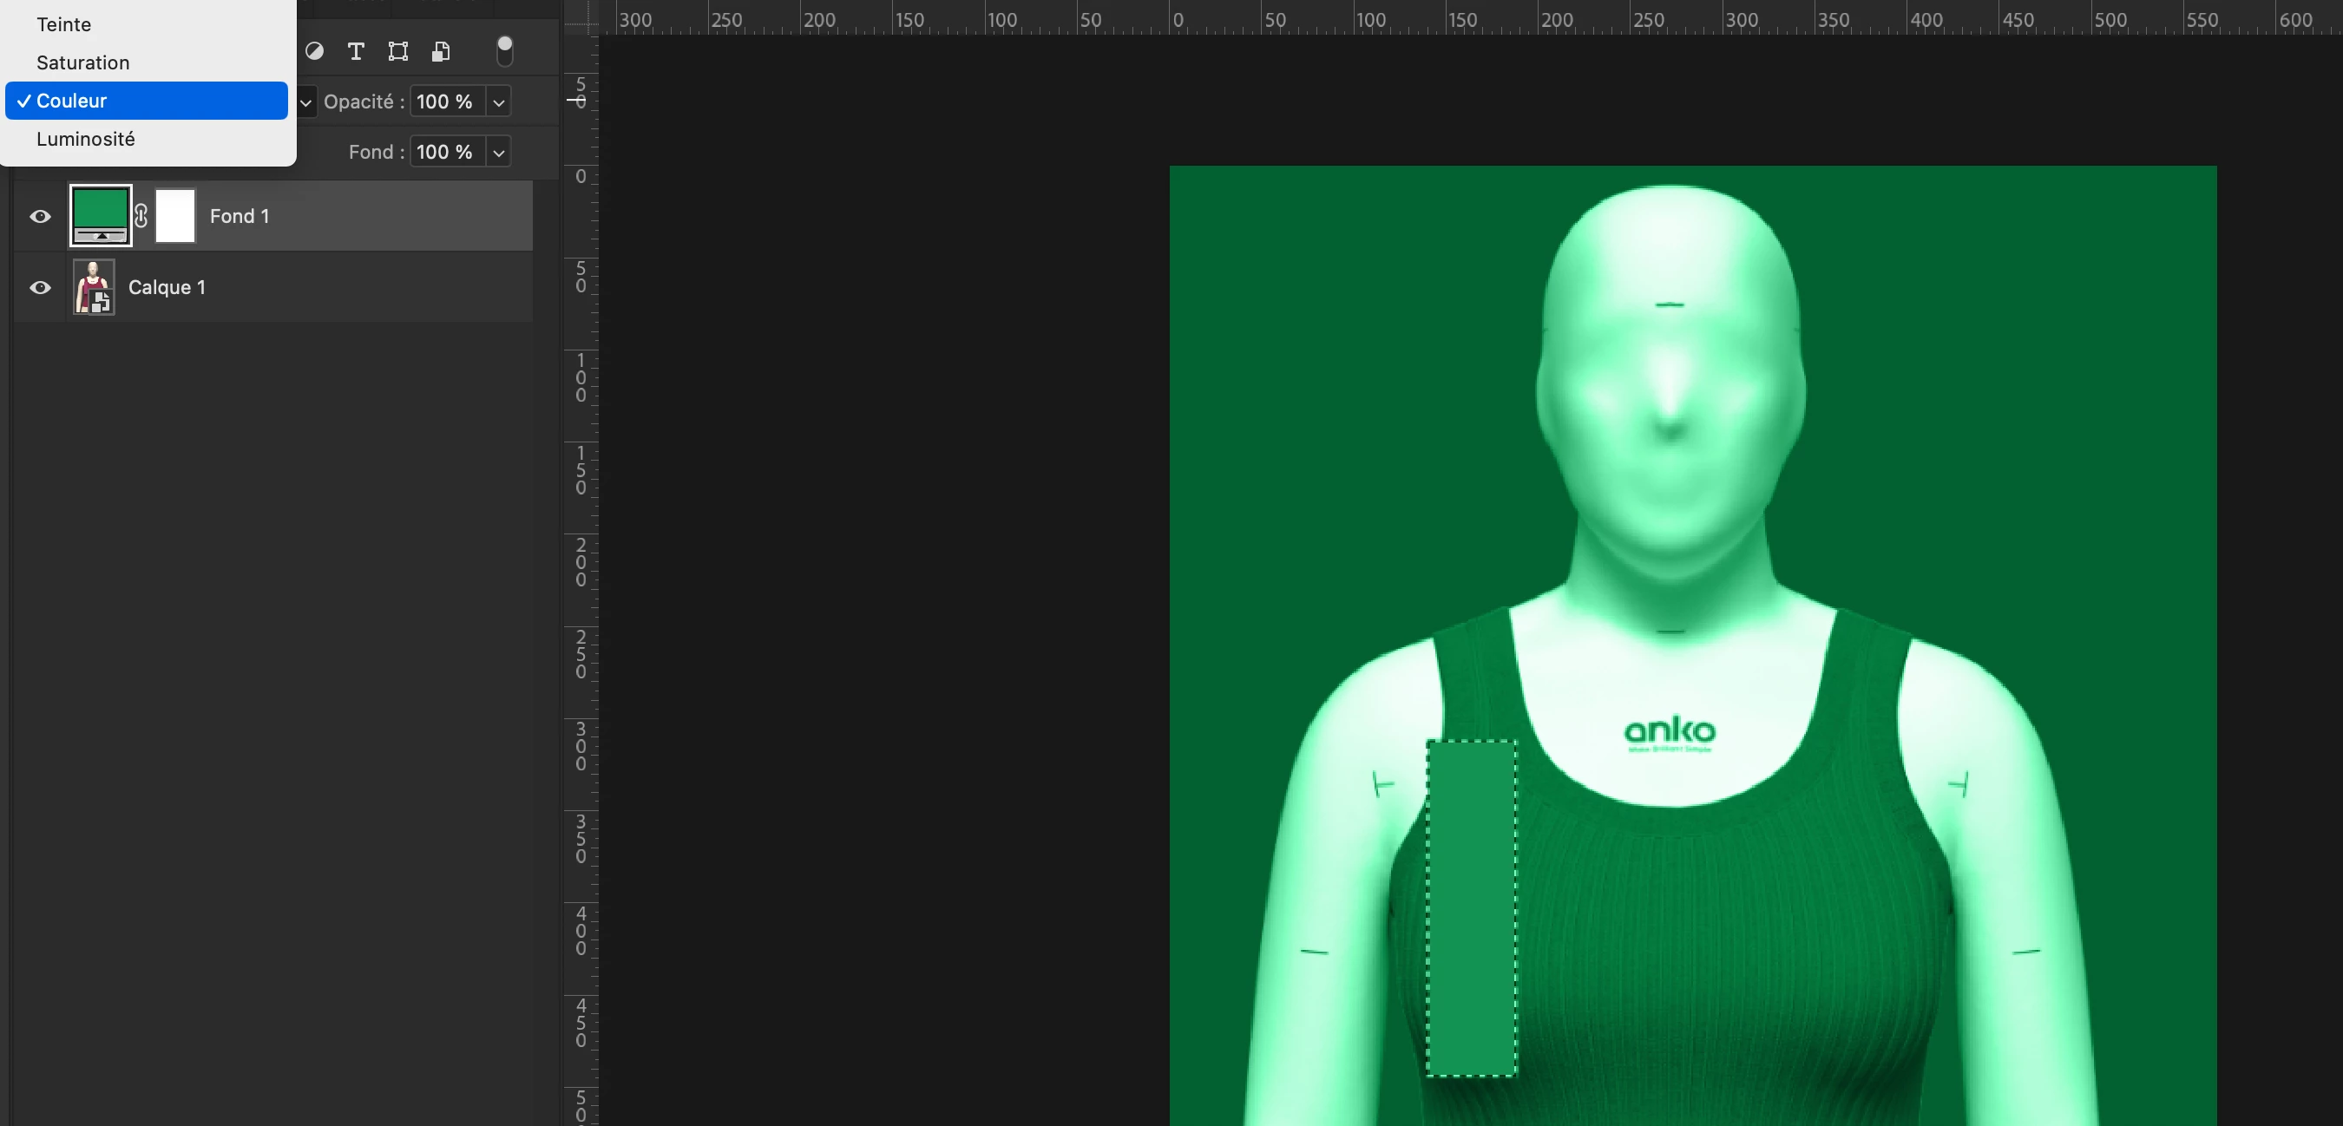
Task: Choose Luminosité blend mode
Action: click(86, 139)
